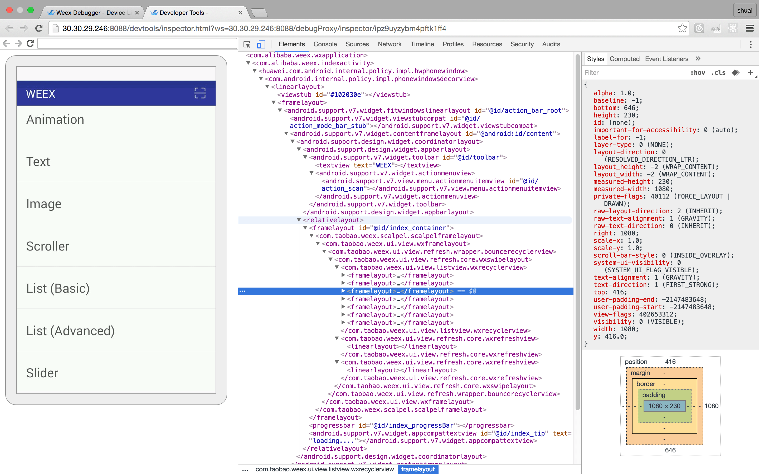Open the Audits tab
Image resolution: width=759 pixels, height=474 pixels.
551,44
